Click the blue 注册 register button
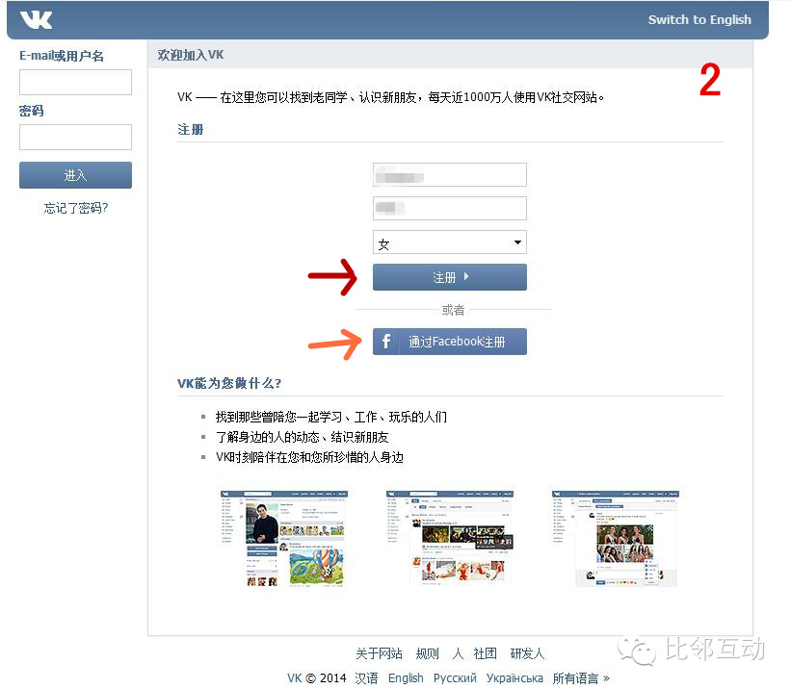The width and height of the screenshot is (791, 689). pyautogui.click(x=450, y=277)
